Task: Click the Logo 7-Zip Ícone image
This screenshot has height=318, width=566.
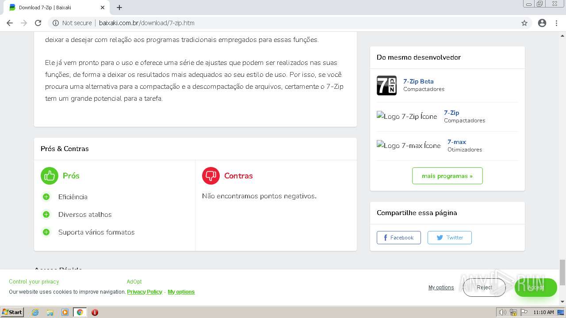Action: 407,117
